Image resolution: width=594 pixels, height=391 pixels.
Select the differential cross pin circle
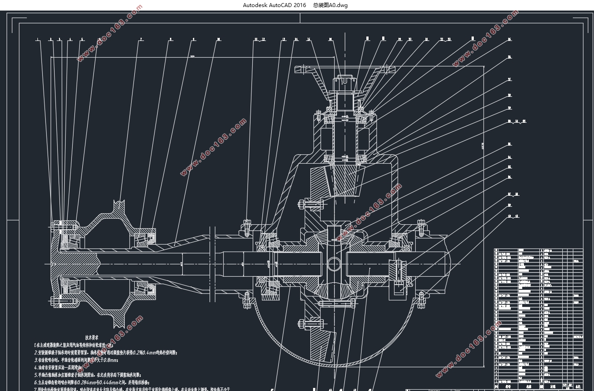click(x=334, y=264)
